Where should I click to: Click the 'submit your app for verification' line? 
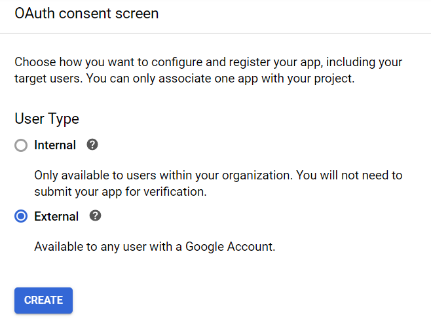coord(121,192)
